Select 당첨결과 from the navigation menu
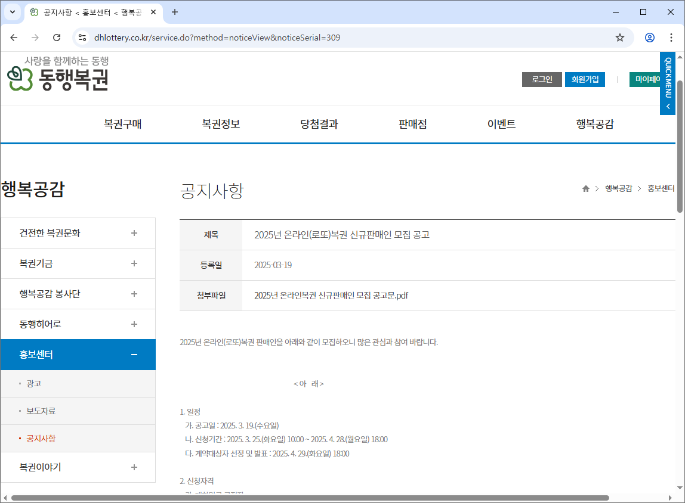Image resolution: width=685 pixels, height=503 pixels. 318,124
